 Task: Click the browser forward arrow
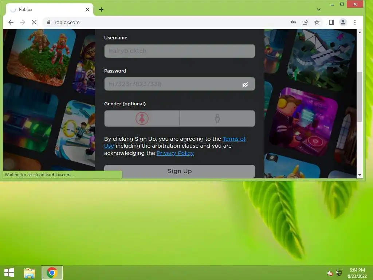point(23,22)
